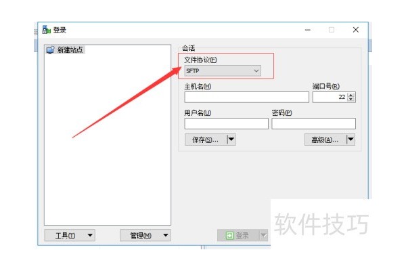406x271 pixels.
Task: Select the 新建站点 entry in site list
Action: [65, 49]
